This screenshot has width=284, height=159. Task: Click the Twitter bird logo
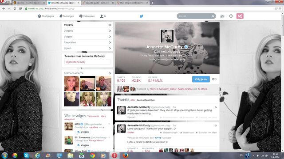[x=142, y=16]
